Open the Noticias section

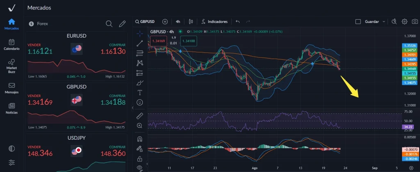(x=11, y=109)
